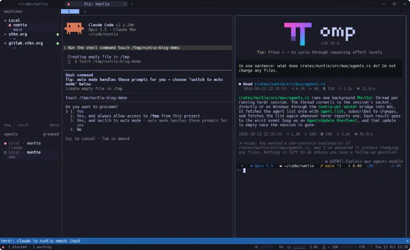Click the herdr: claude in nuntio needs input message
The width and height of the screenshot is (410, 250).
point(40,241)
